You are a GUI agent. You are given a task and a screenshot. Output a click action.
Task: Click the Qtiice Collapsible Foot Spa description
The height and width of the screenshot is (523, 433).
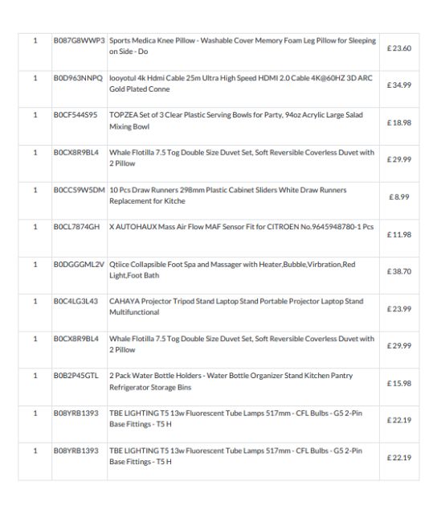coord(232,270)
